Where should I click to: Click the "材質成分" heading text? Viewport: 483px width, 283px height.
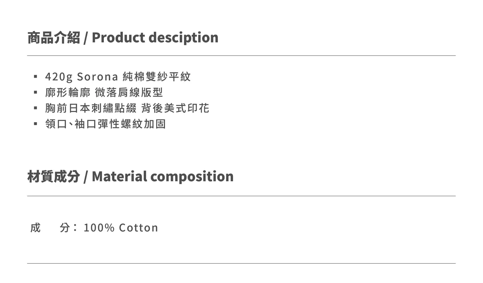pyautogui.click(x=54, y=176)
